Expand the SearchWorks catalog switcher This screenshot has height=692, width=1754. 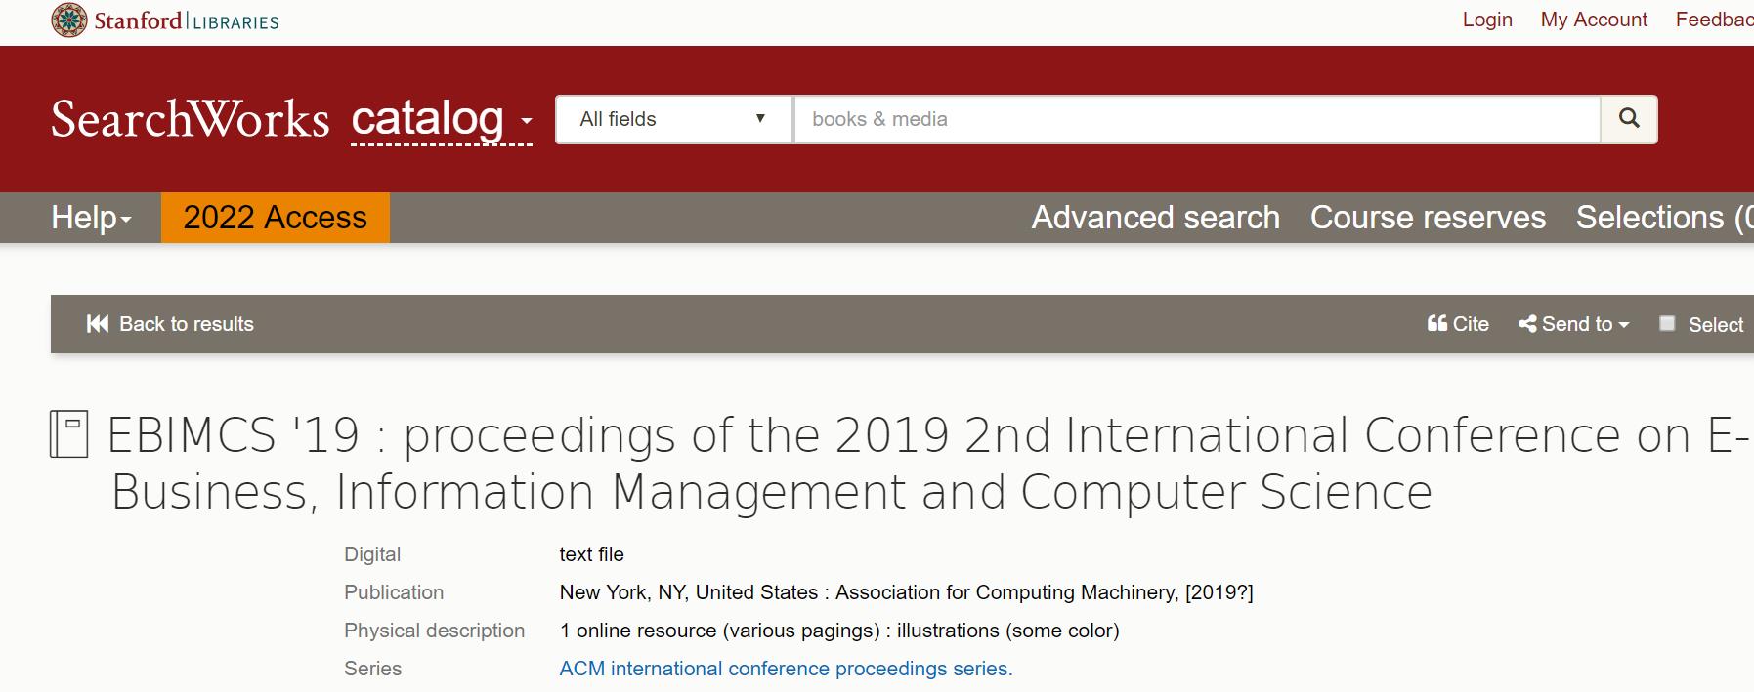(442, 120)
